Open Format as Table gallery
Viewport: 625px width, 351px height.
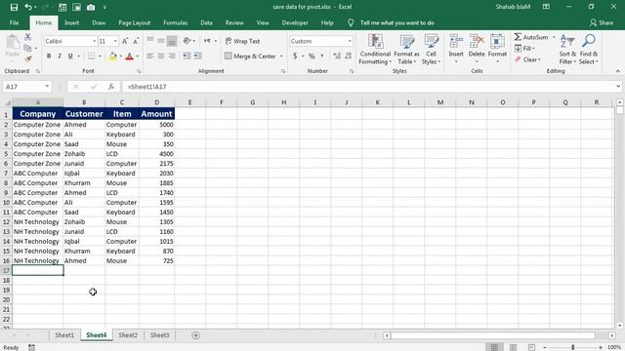point(406,49)
